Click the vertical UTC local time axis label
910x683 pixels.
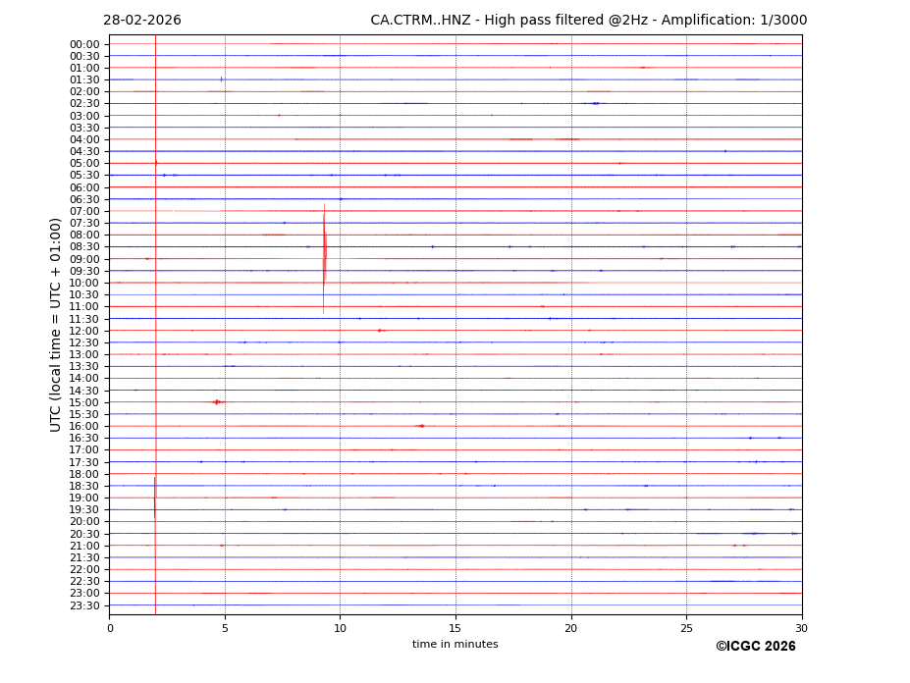[56, 325]
